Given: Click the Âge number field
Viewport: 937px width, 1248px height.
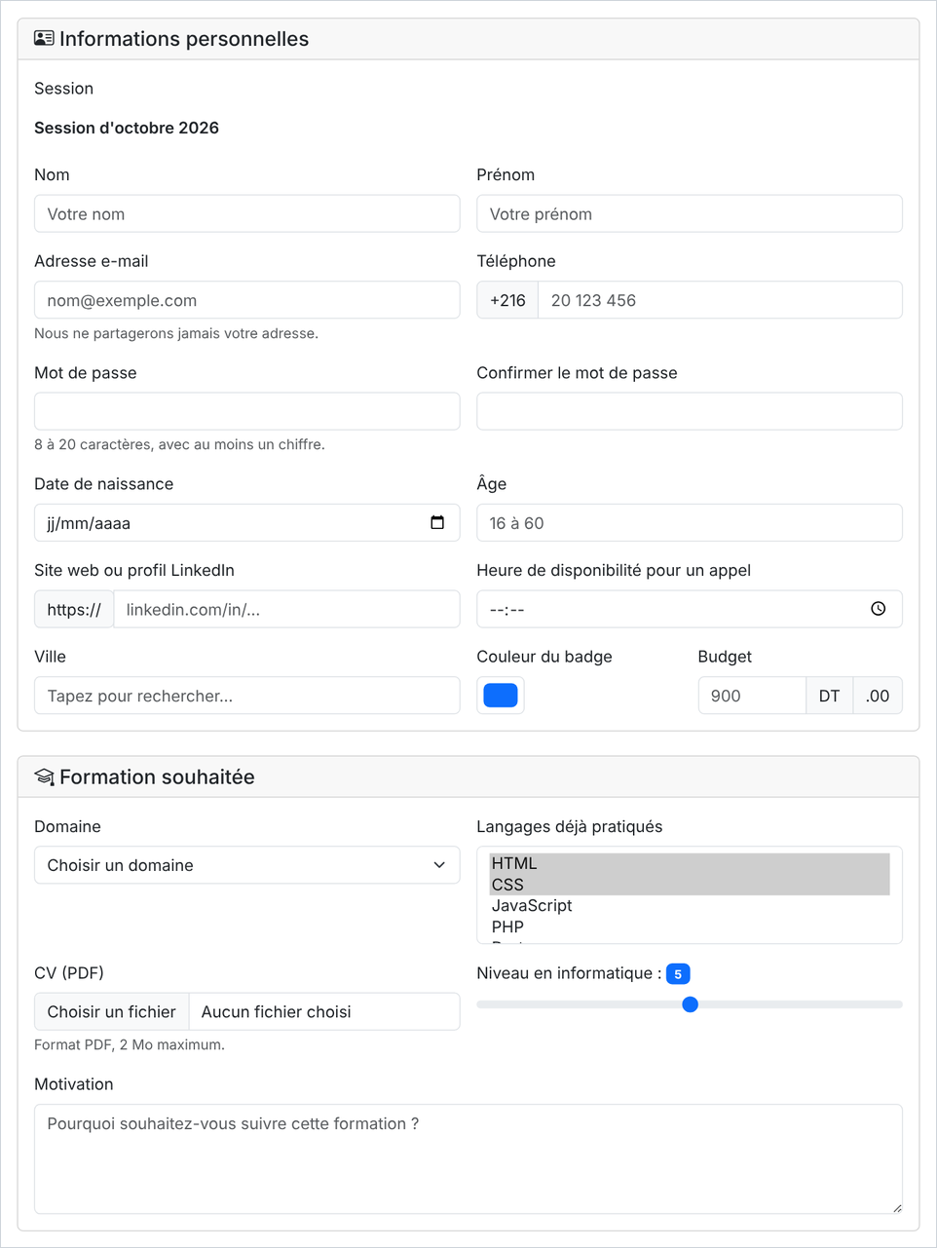Looking at the screenshot, I should click(x=690, y=523).
